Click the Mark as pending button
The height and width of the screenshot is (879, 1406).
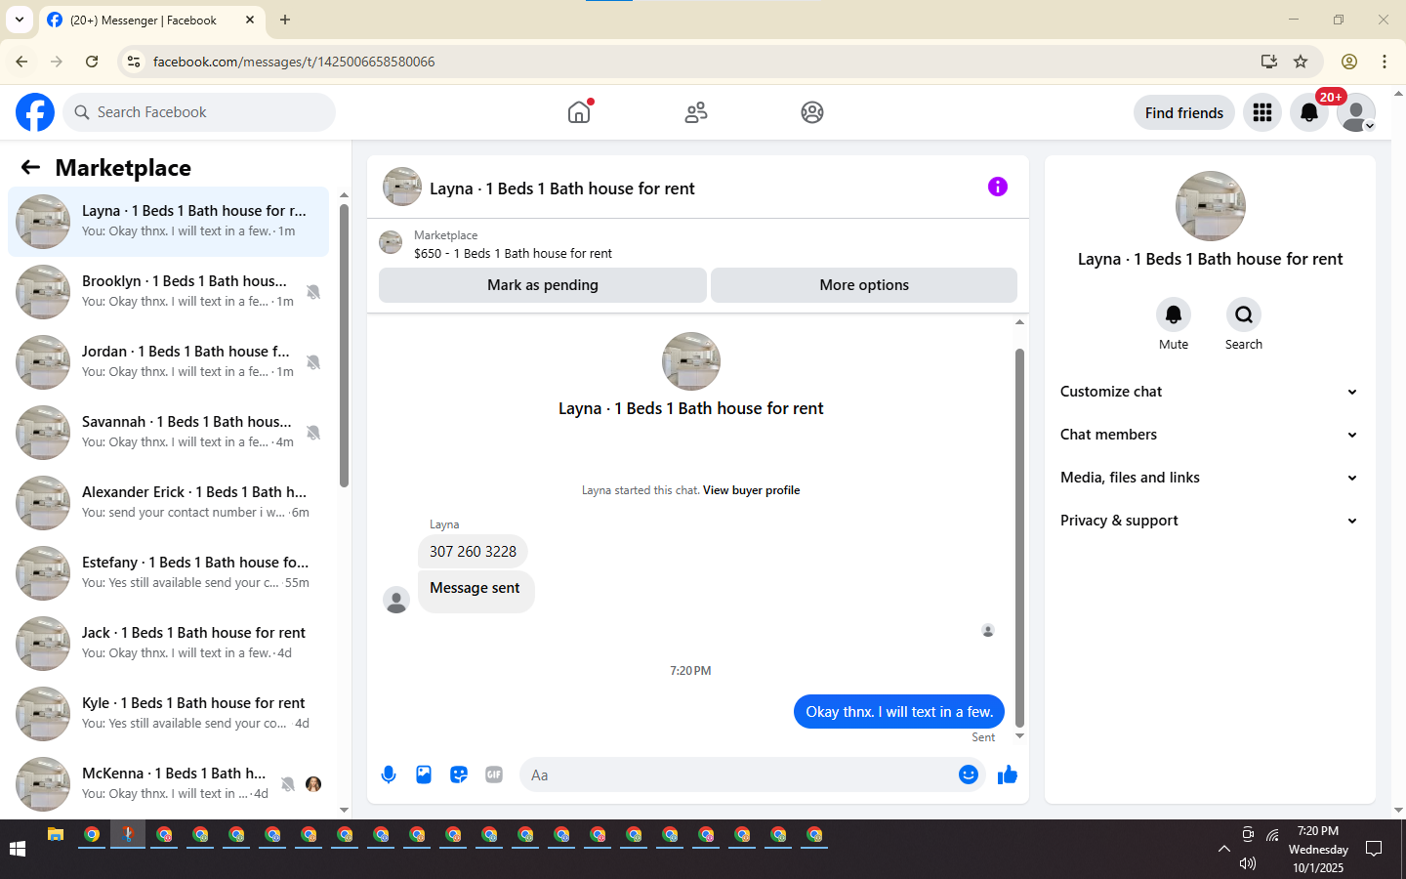543,285
